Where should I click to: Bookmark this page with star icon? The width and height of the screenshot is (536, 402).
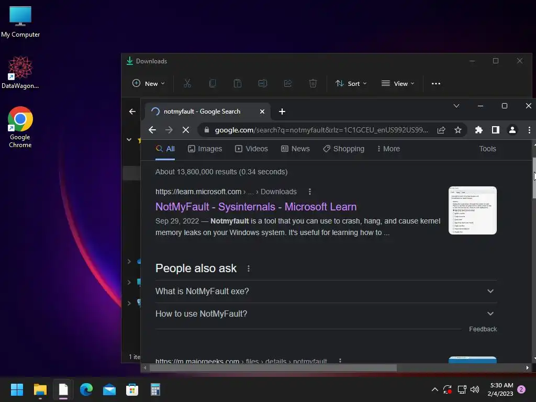[457, 130]
